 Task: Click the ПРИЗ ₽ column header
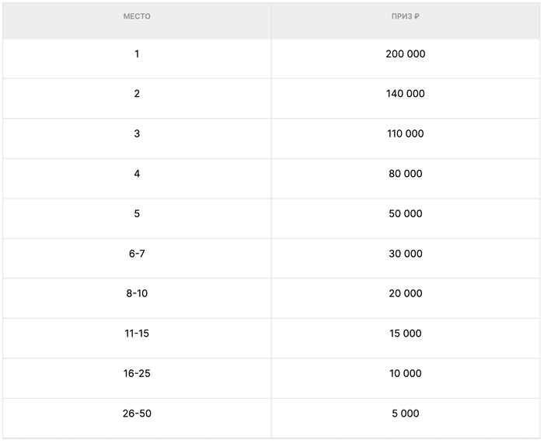click(x=406, y=16)
